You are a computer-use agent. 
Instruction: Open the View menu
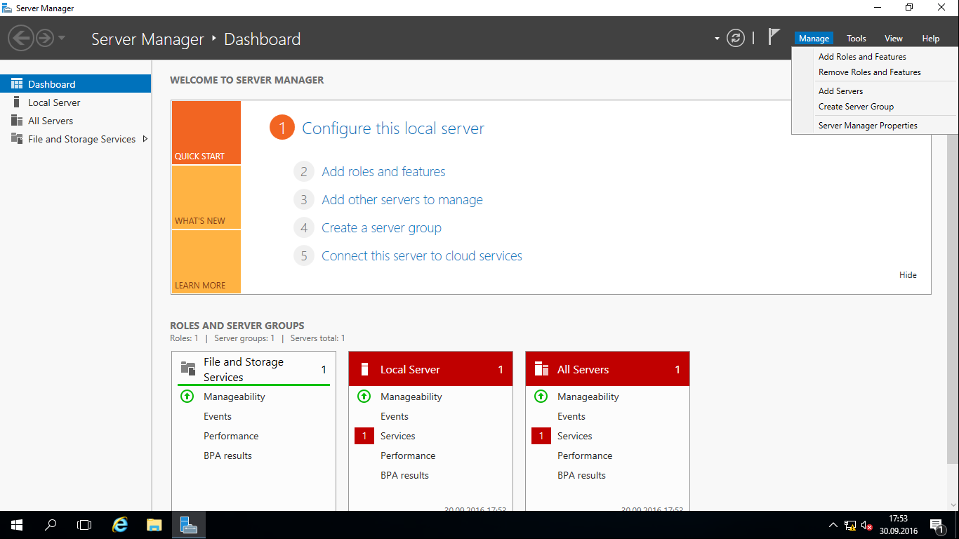[893, 39]
